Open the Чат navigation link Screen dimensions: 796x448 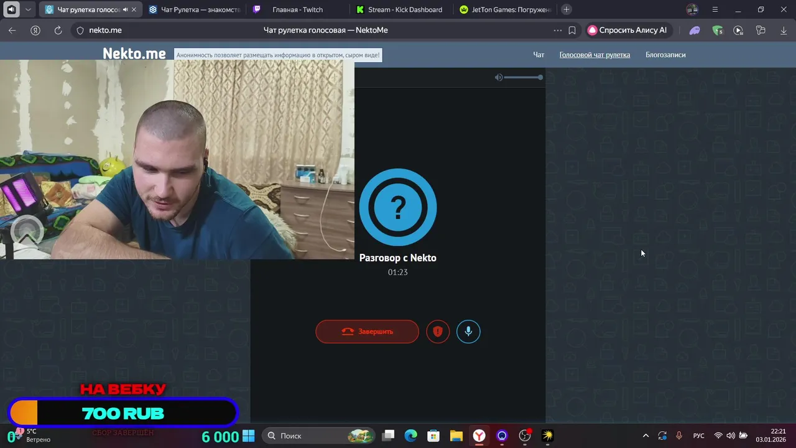[539, 55]
